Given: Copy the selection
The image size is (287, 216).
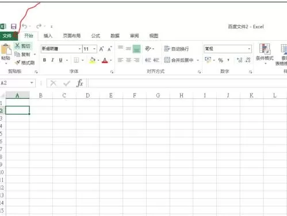Looking at the screenshot, I should tap(22, 55).
